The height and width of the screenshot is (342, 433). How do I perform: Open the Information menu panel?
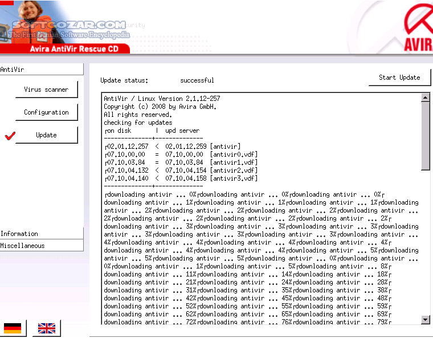tap(42, 234)
